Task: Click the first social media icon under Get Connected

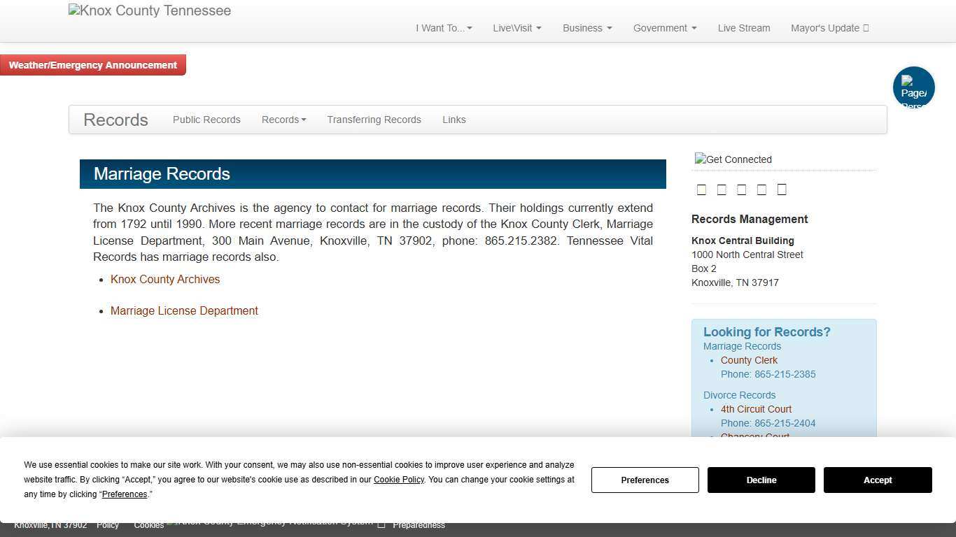Action: 701,189
